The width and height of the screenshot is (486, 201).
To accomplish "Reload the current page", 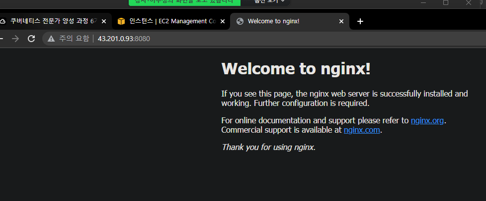I will coord(31,39).
